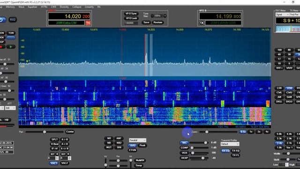The image size is (300, 169).
Task: Enable VFO Sync
Action: 131,14
